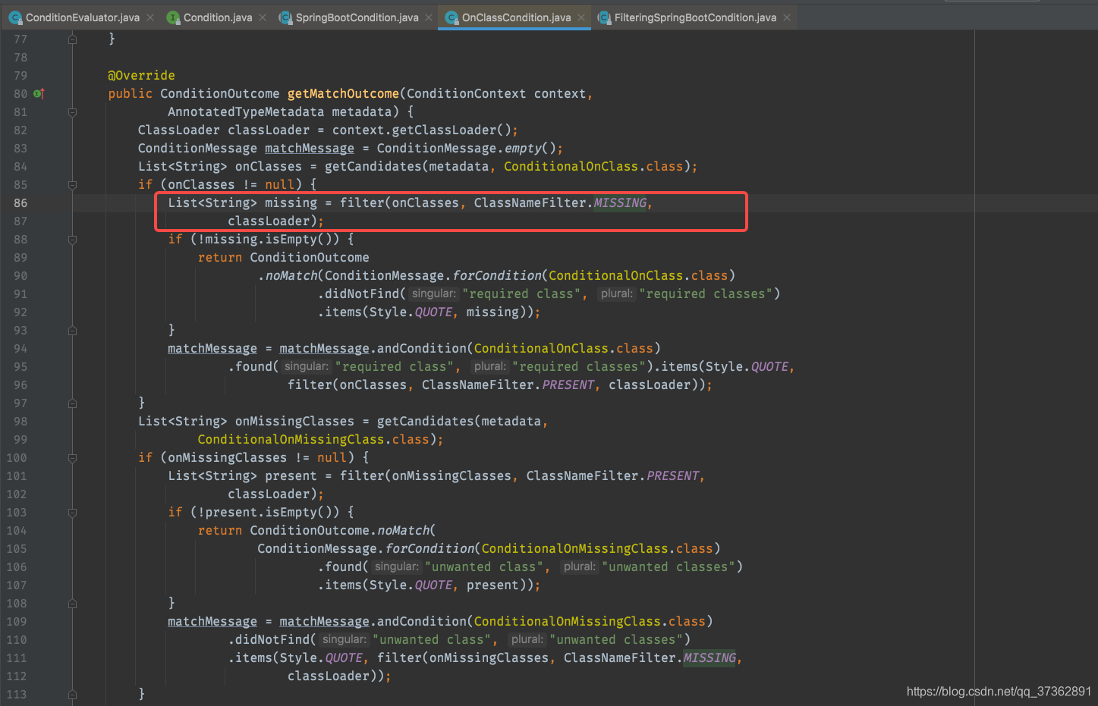Close the ConditionEvaluator.java tab
1098x706 pixels.
(150, 17)
